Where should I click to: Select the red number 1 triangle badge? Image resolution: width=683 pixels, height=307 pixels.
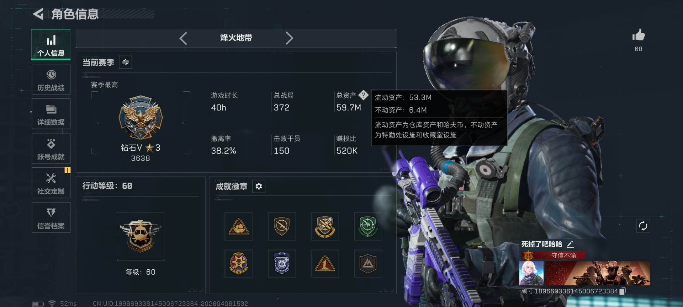[324, 264]
